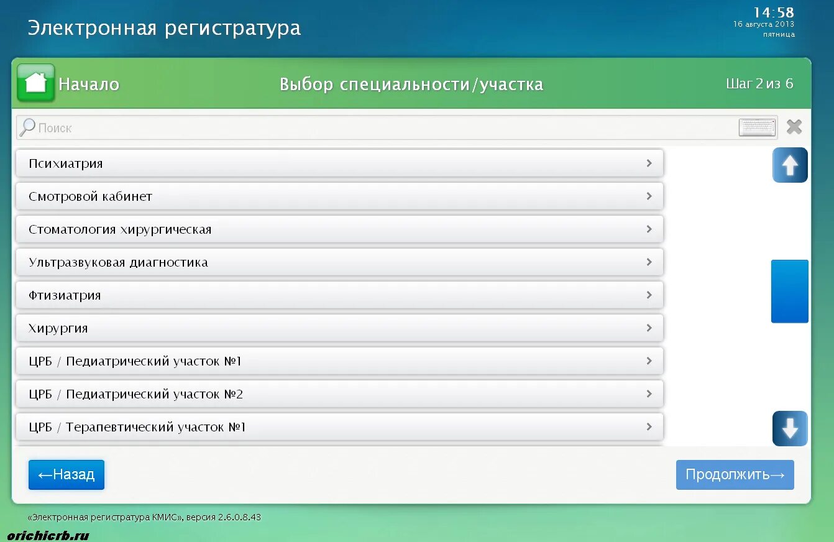Click the arrow on Педиатрический участок №2
Viewport: 834px width, 542px height.
pos(649,393)
